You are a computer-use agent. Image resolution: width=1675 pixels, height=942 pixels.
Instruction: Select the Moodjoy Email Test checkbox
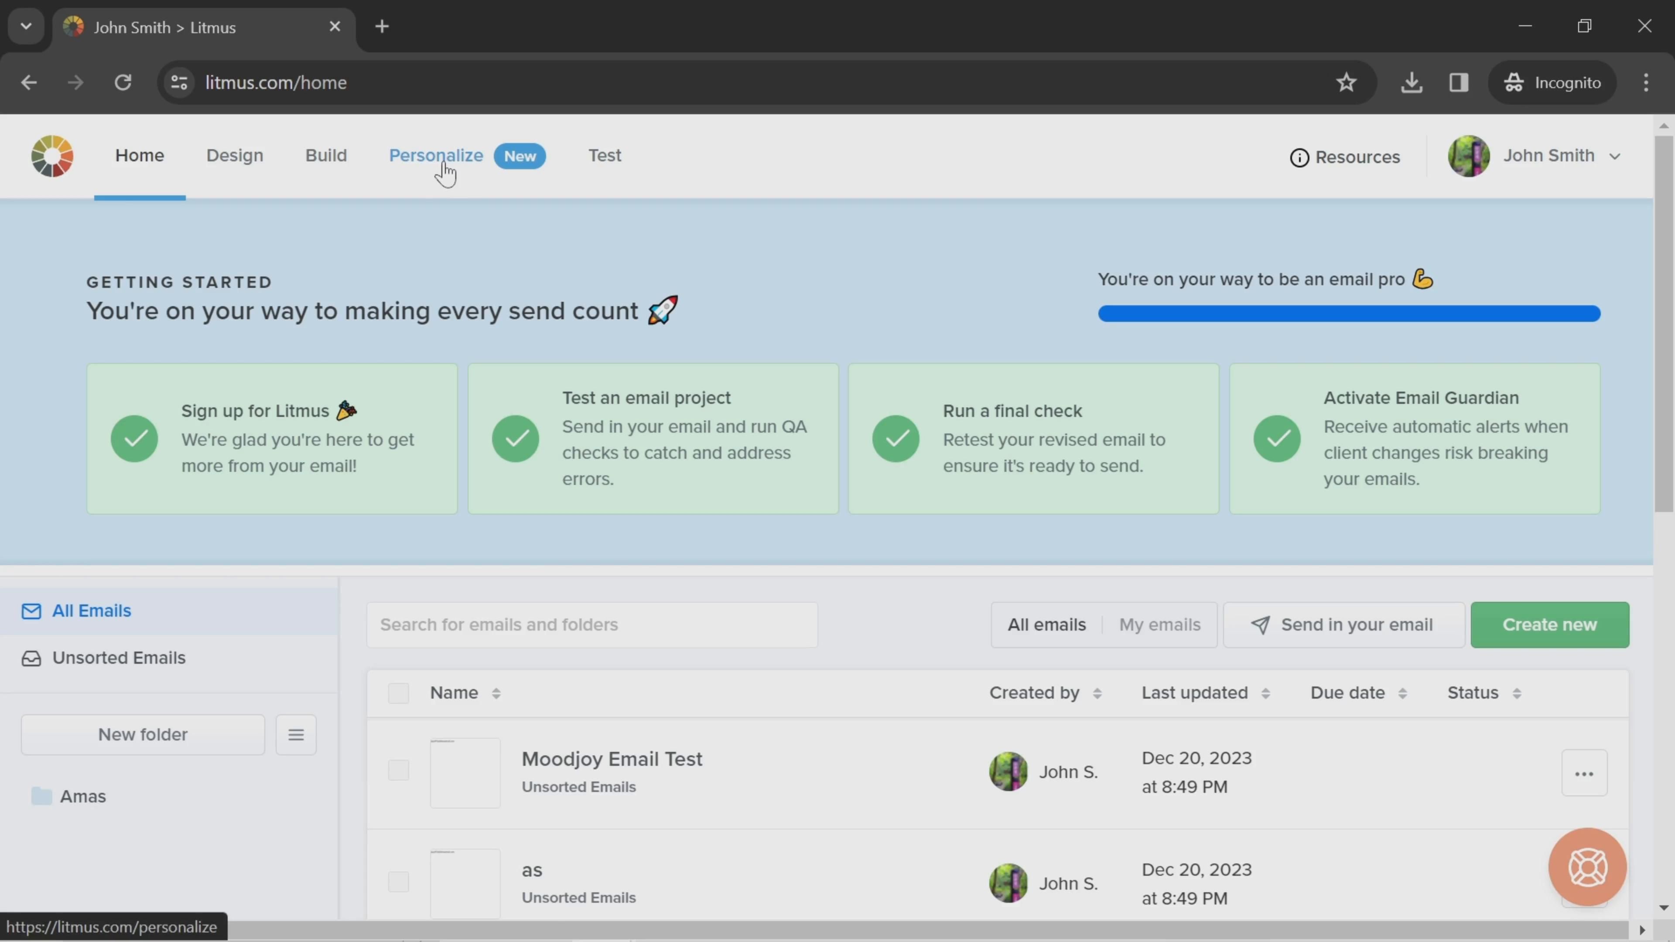[x=398, y=770]
